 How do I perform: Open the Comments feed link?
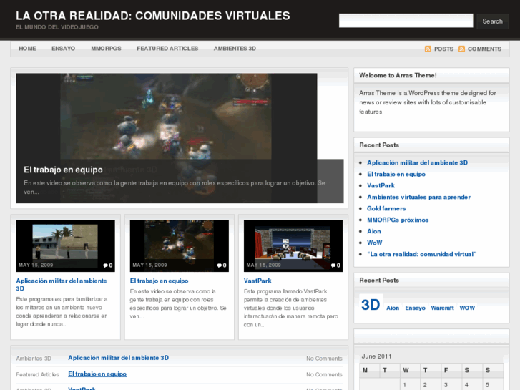tap(484, 49)
